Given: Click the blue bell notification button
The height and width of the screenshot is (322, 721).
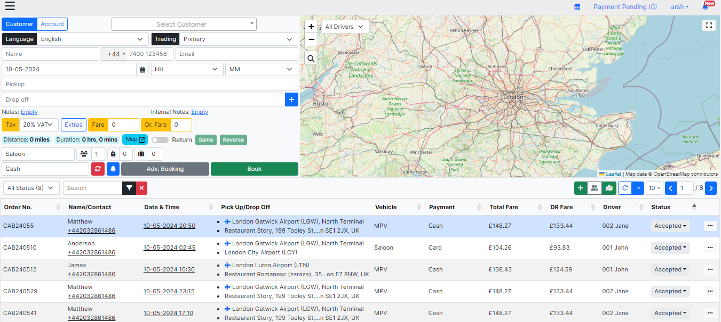Looking at the screenshot, I should [x=113, y=169].
